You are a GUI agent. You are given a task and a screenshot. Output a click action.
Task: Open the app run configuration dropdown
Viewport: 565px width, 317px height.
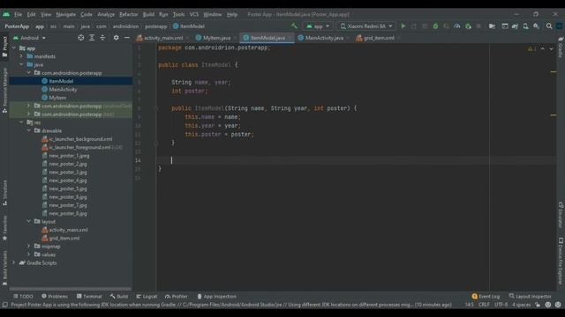coord(318,26)
